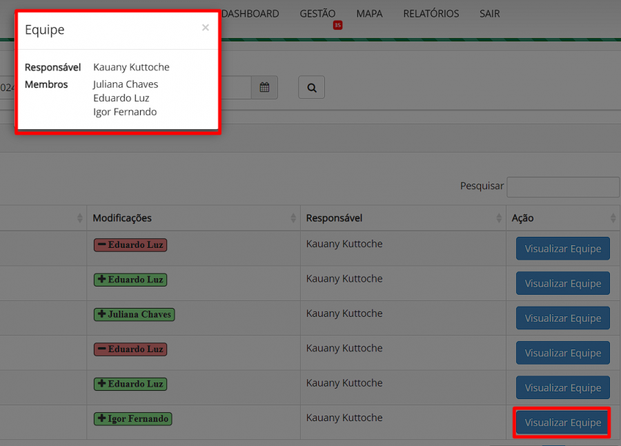Viewport: 621px width, 446px height.
Task: Close the Equipe popup with X
Action: [x=205, y=28]
